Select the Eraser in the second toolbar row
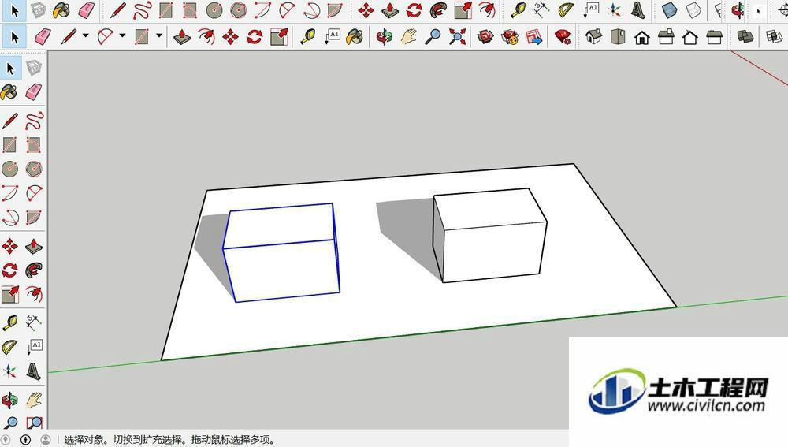The height and width of the screenshot is (447, 788). [43, 37]
